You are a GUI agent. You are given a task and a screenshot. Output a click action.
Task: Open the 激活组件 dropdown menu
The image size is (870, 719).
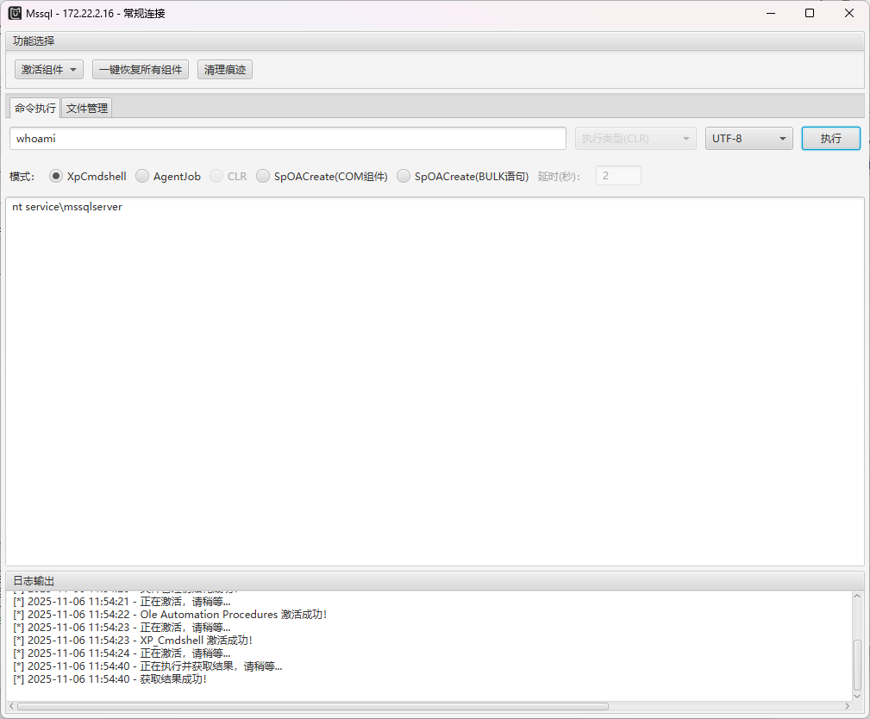(x=49, y=70)
